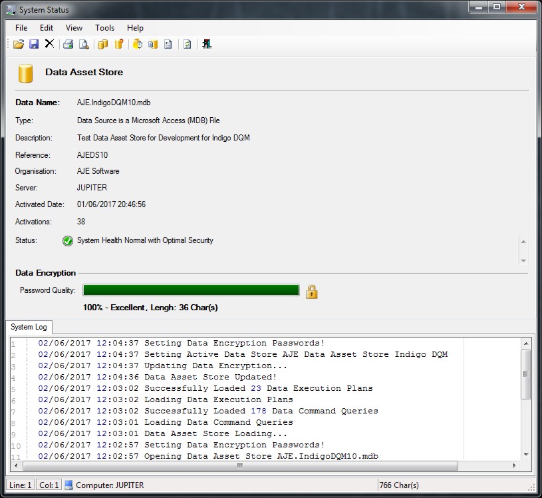Image resolution: width=542 pixels, height=498 pixels.
Task: Open the File menu
Action: coord(21,28)
